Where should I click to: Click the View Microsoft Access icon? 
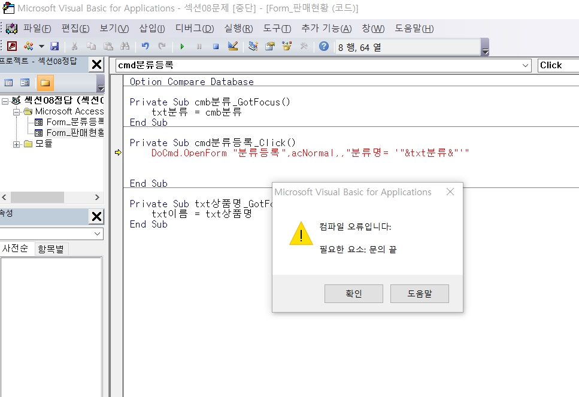point(12,47)
